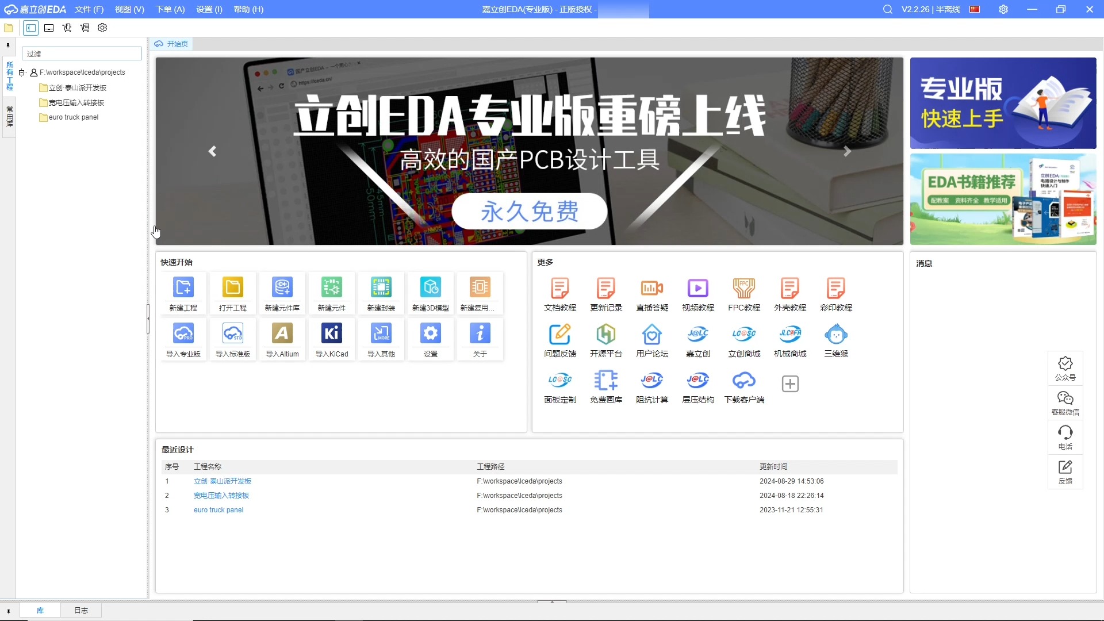The height and width of the screenshot is (621, 1104).
Task: Click the 导入KiCad icon
Action: click(x=332, y=333)
